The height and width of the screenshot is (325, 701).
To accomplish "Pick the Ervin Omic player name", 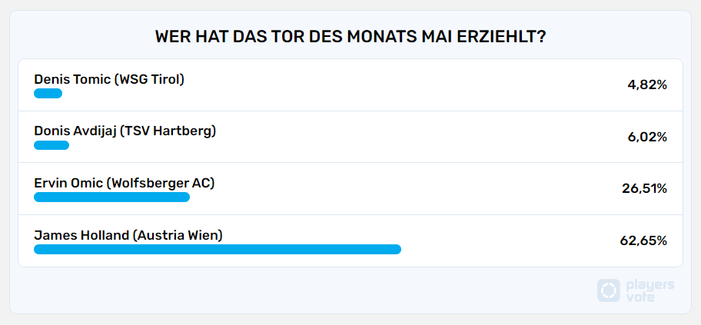I will coord(68,183).
